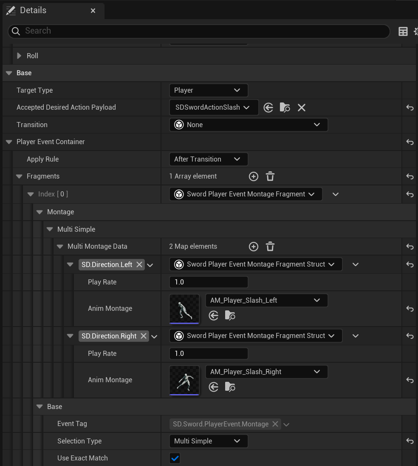This screenshot has height=466, width=418.
Task: Browse to AM_Player_Slash_Left asset in Content Browser
Action: point(230,315)
